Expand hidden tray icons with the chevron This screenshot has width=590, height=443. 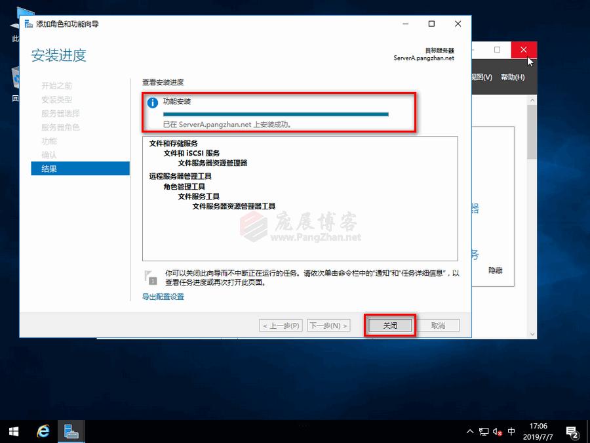pos(470,431)
